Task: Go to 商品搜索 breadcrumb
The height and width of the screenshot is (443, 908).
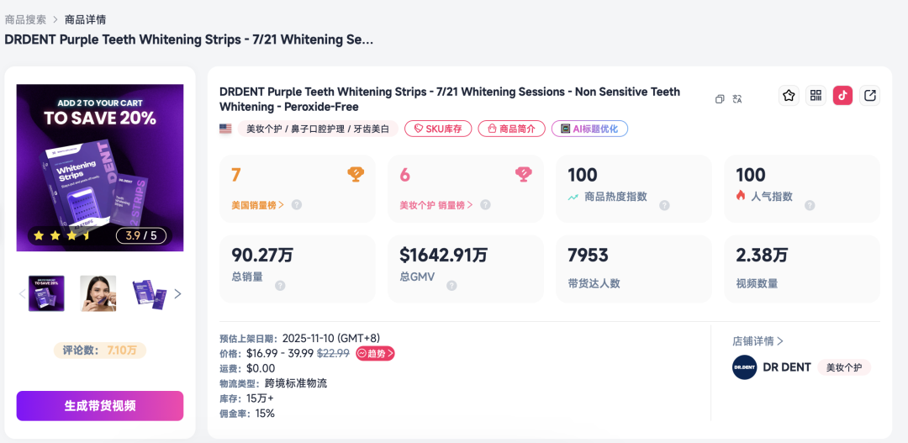Action: [25, 19]
